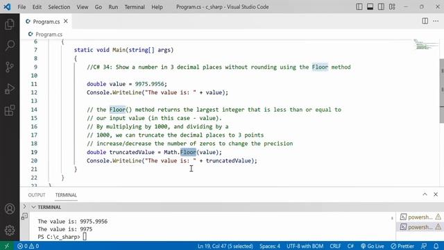444x250 pixels.
Task: Open the Accounts menu icon
Action: pyautogui.click(x=10, y=209)
